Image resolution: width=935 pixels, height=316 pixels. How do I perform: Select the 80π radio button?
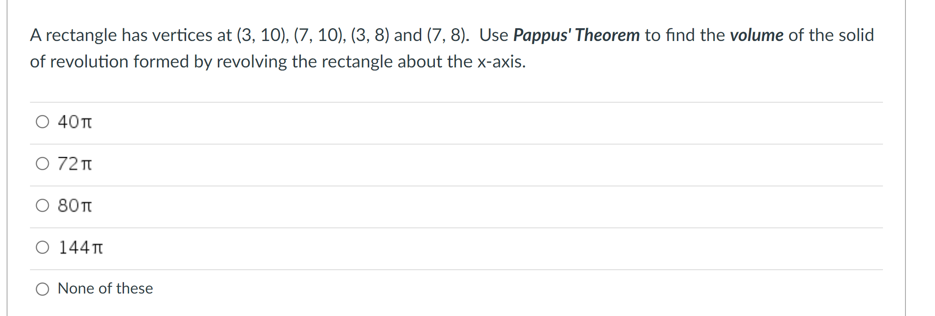(x=42, y=205)
